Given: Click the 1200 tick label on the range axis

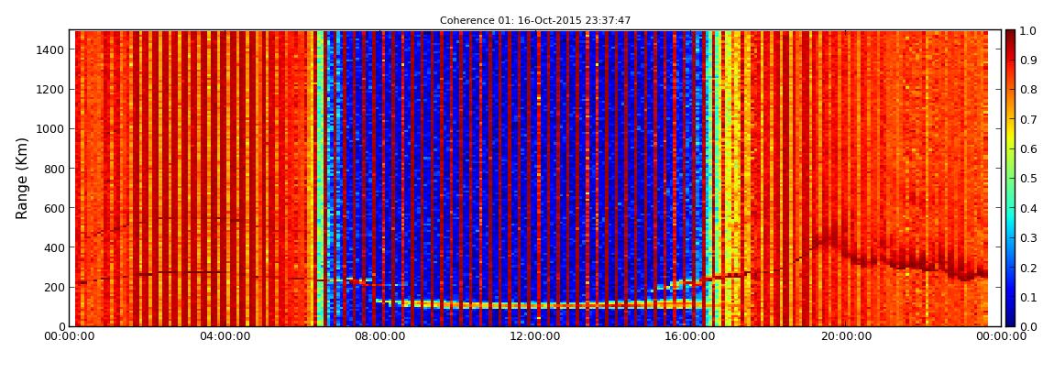Looking at the screenshot, I should coord(51,90).
